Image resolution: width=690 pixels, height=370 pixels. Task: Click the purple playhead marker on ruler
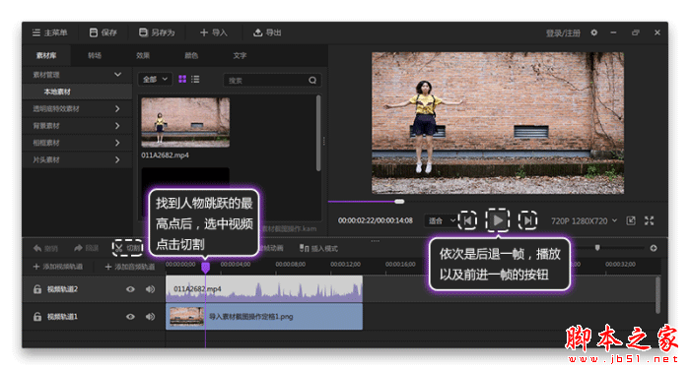point(205,268)
